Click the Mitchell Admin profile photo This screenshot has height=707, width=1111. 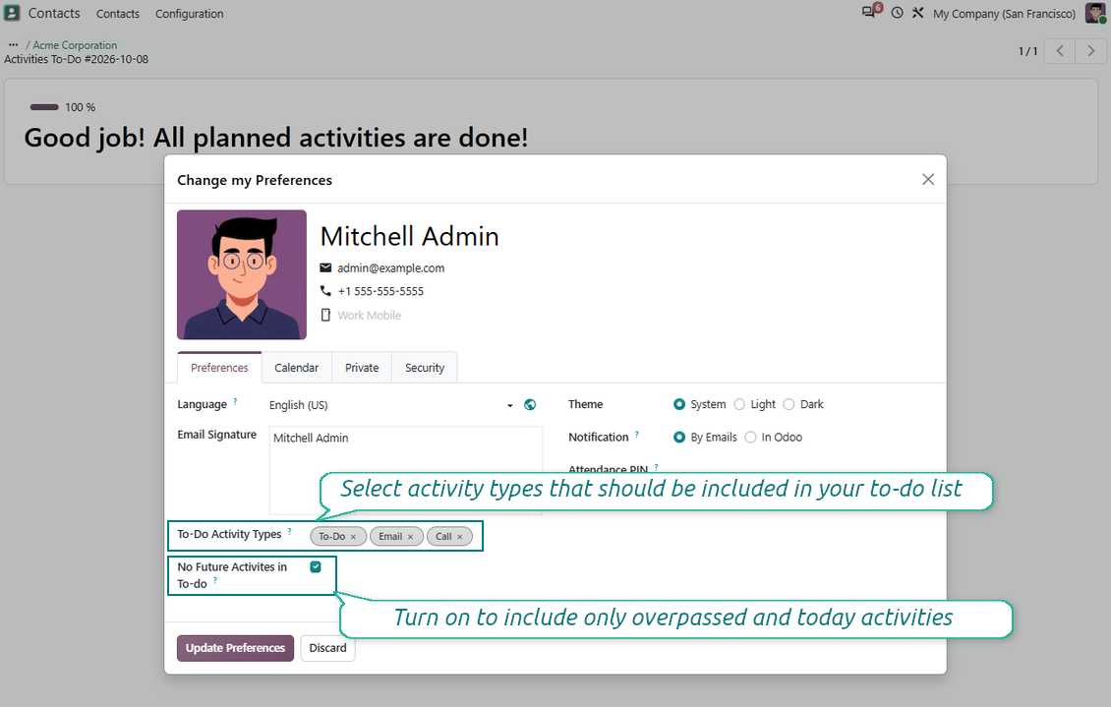coord(242,275)
